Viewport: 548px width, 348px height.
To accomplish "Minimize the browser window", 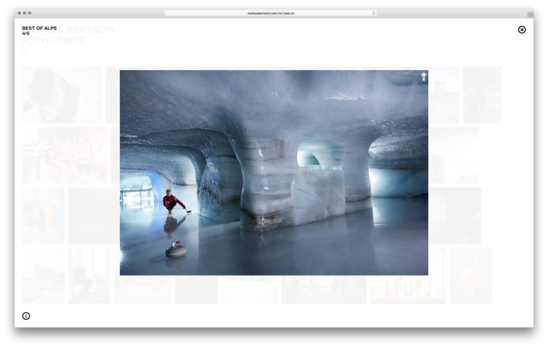I will tap(25, 13).
